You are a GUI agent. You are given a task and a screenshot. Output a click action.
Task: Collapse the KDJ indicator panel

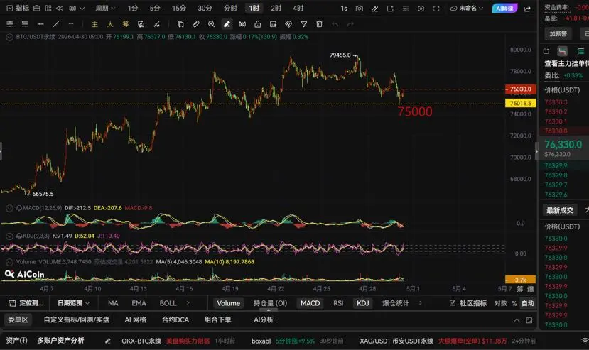(9, 236)
